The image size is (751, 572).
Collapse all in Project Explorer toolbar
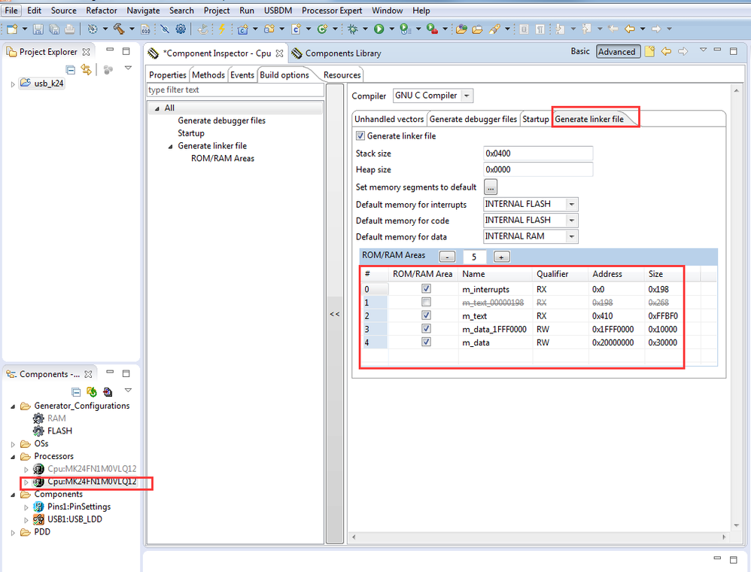pyautogui.click(x=71, y=70)
